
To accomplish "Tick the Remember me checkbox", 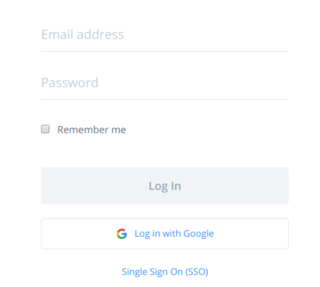I will tap(45, 129).
